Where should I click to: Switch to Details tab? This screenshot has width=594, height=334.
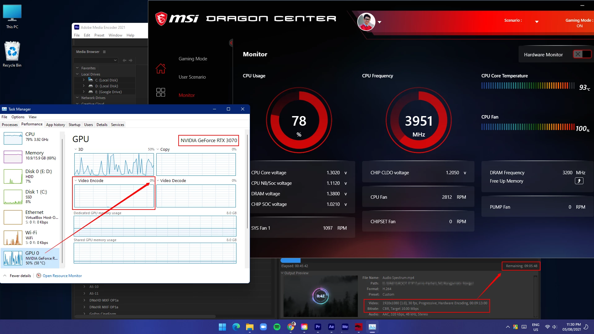[x=102, y=125]
